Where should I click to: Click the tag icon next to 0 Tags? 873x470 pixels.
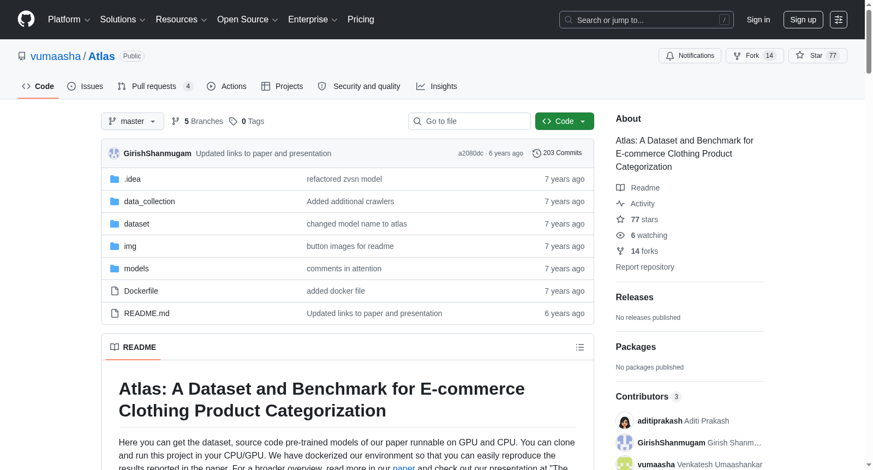click(x=233, y=121)
